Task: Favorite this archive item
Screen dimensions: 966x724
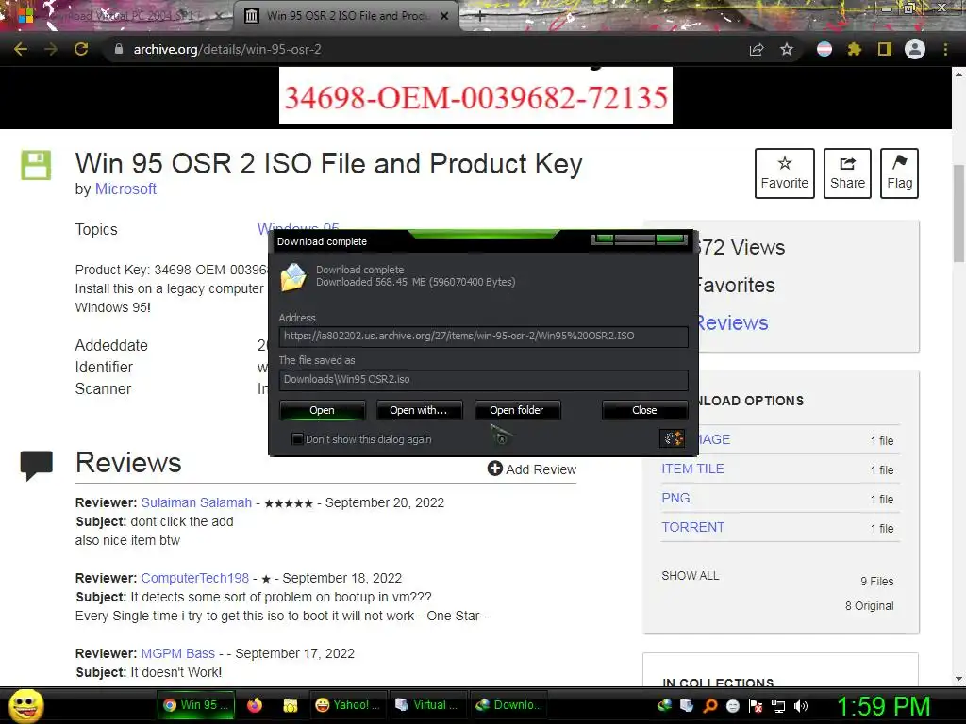Action: 784,173
